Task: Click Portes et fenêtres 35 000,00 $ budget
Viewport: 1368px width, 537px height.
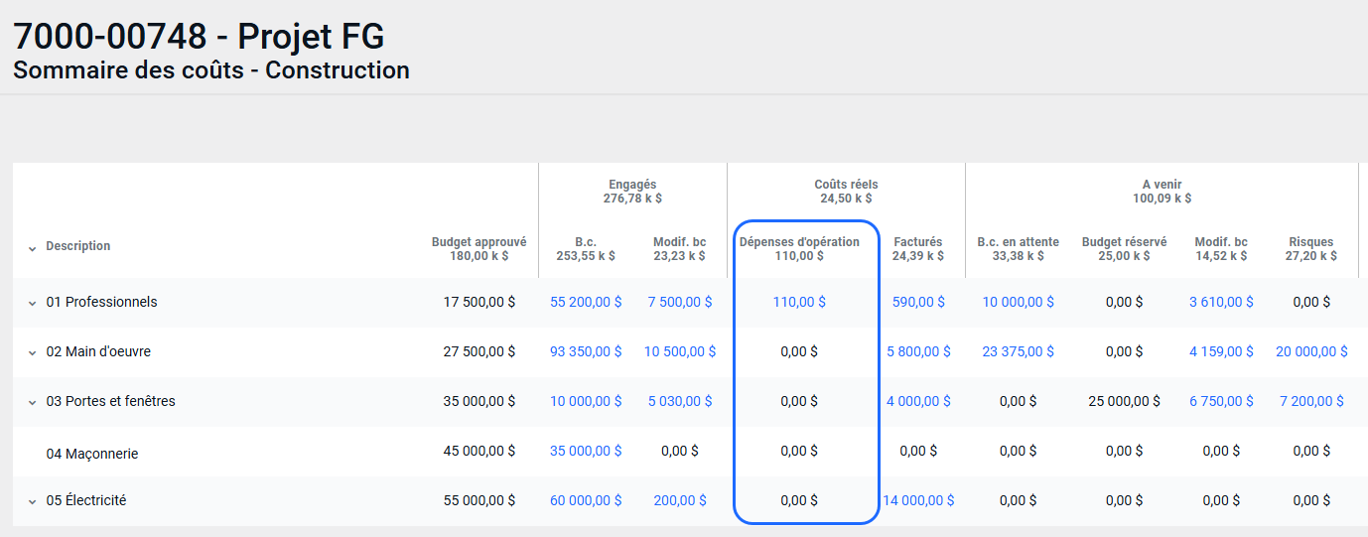Action: tap(479, 401)
